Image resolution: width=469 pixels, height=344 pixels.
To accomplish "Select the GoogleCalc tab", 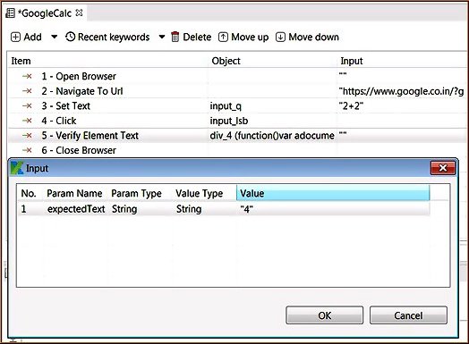I will (44, 13).
